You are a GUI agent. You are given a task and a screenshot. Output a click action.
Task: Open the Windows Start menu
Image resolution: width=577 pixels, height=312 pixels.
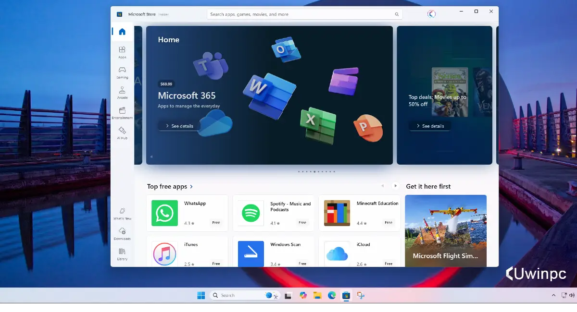pos(201,296)
